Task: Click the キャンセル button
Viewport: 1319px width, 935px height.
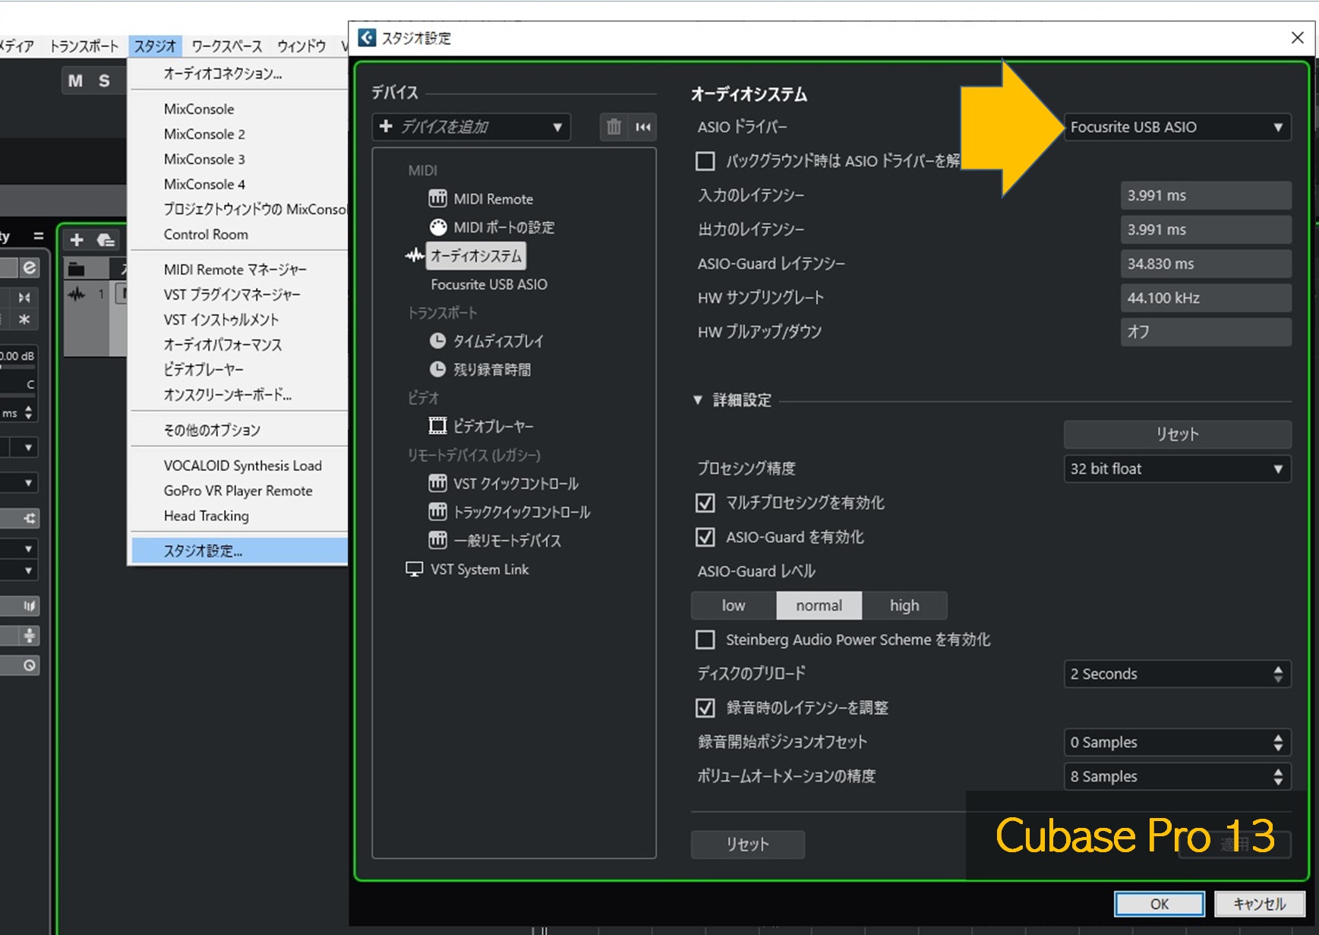Action: click(1259, 904)
